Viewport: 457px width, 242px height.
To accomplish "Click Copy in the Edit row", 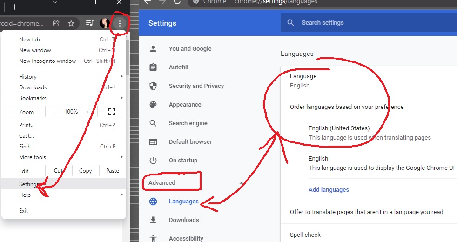I will pyautogui.click(x=85, y=171).
